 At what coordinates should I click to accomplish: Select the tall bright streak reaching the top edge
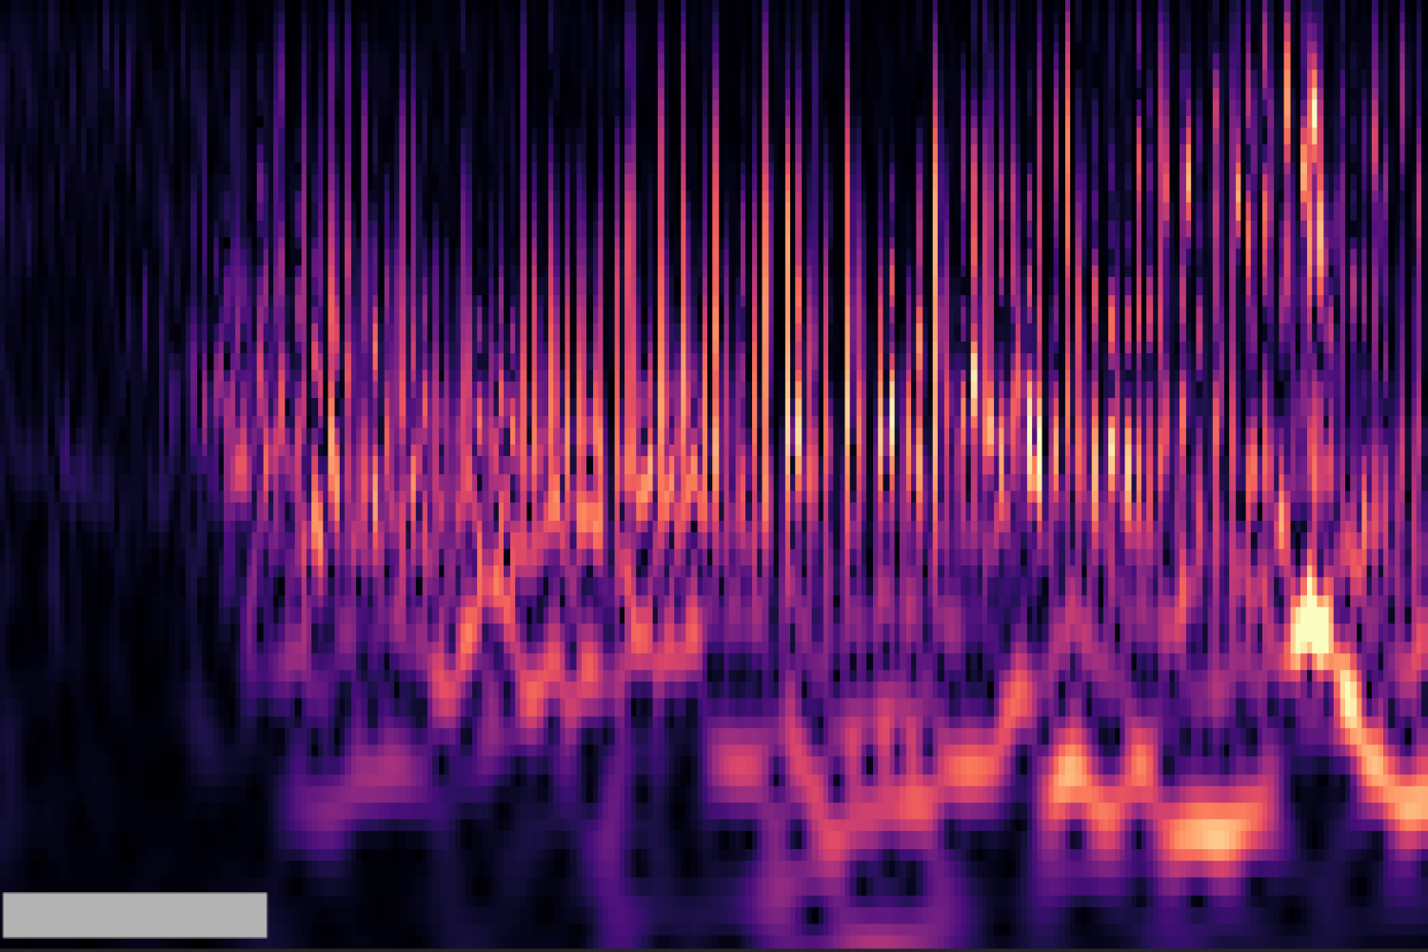coord(1314,114)
